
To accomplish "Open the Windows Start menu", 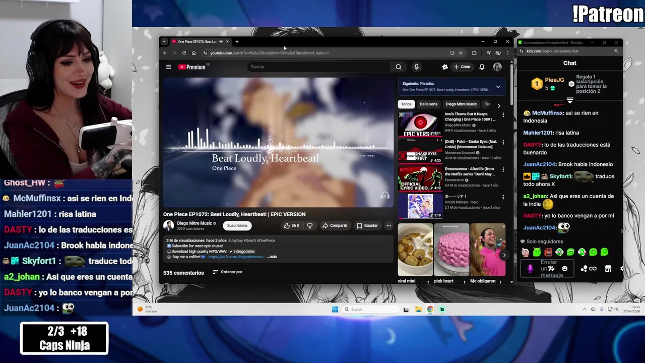I will tap(335, 309).
